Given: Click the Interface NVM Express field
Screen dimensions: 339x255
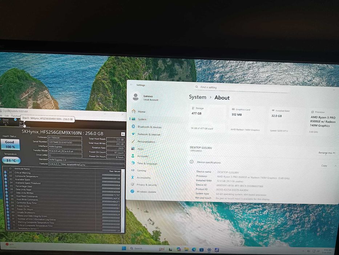Looking at the screenshot, I should click(65, 146).
